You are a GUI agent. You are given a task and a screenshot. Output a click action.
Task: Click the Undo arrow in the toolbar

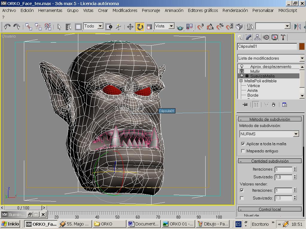tap(7, 27)
